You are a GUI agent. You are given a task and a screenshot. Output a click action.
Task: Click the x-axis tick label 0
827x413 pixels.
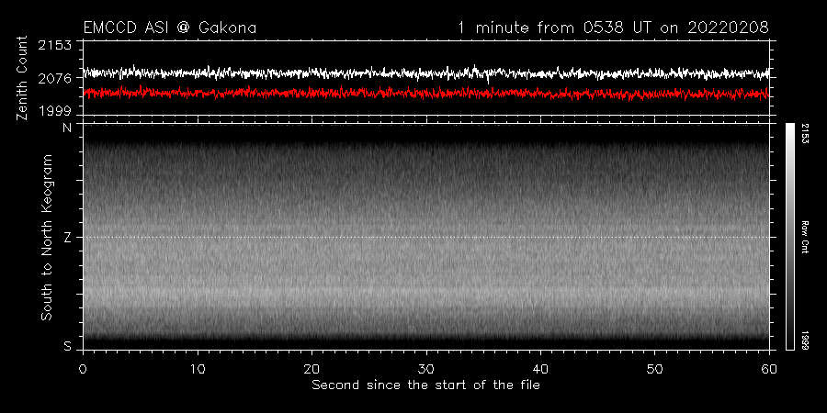[x=83, y=369]
